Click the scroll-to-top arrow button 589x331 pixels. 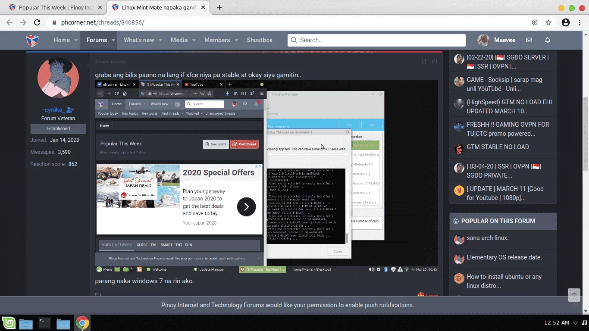(574, 295)
